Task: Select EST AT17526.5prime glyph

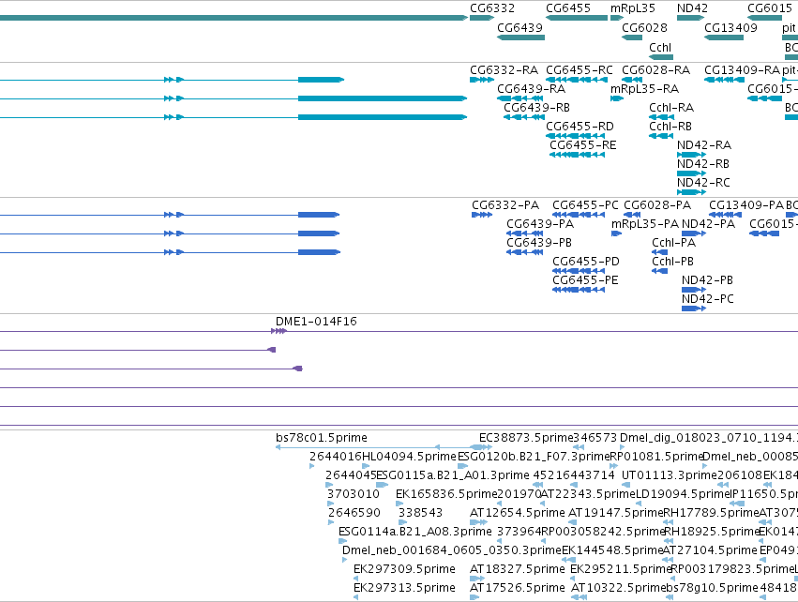Action: (474, 598)
